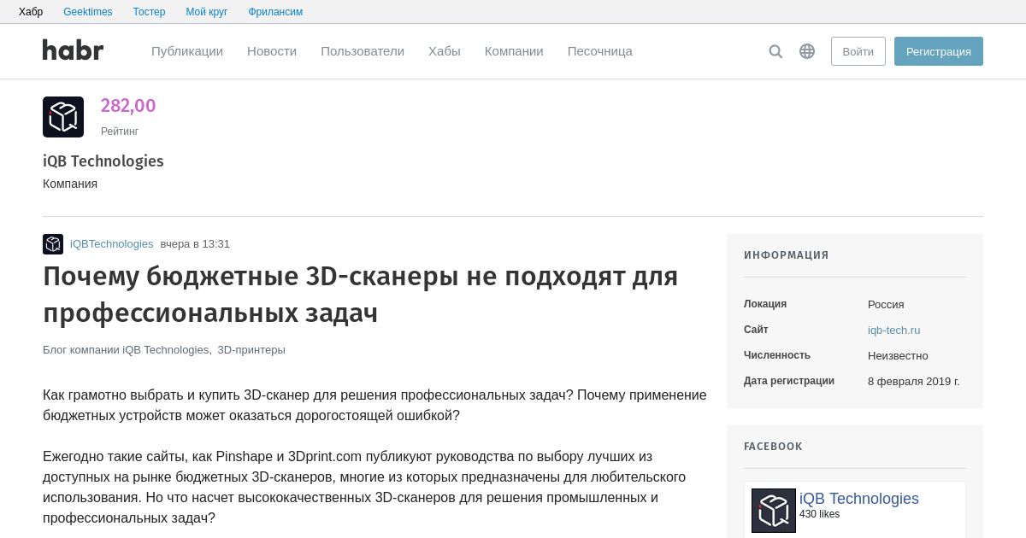Click the Войти button
The height and width of the screenshot is (538, 1026).
point(858,51)
